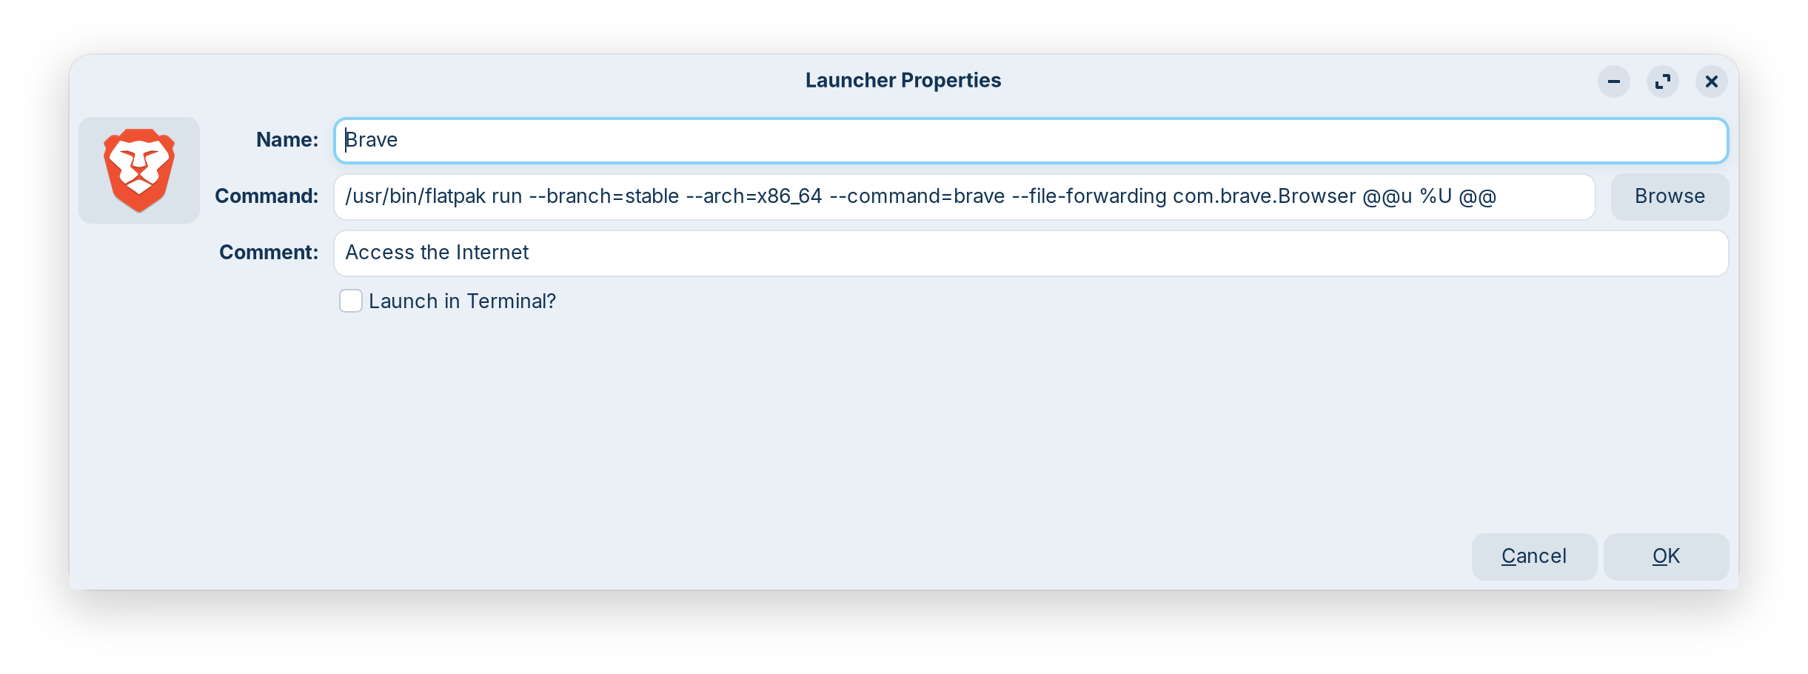Click "--file-forwarding" in the command text
The height and width of the screenshot is (674, 1808).
click(1089, 197)
